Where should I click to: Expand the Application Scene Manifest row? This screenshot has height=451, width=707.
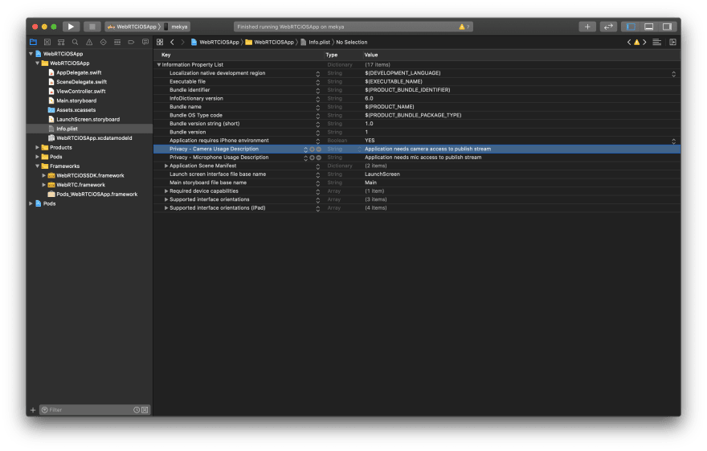166,166
